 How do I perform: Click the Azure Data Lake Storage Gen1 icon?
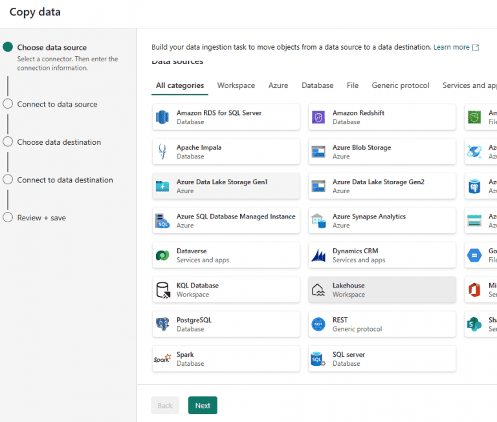tap(162, 186)
